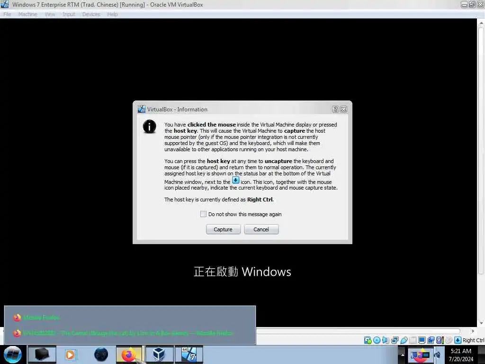This screenshot has width=485, height=364.
Task: Click the audio status icon
Action: [x=386, y=340]
